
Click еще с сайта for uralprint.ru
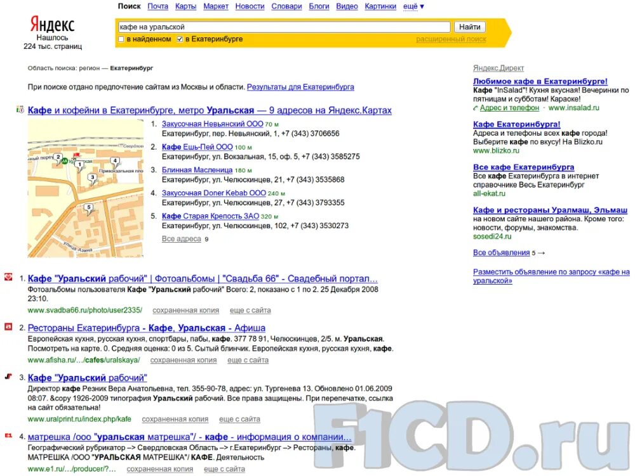[239, 419]
